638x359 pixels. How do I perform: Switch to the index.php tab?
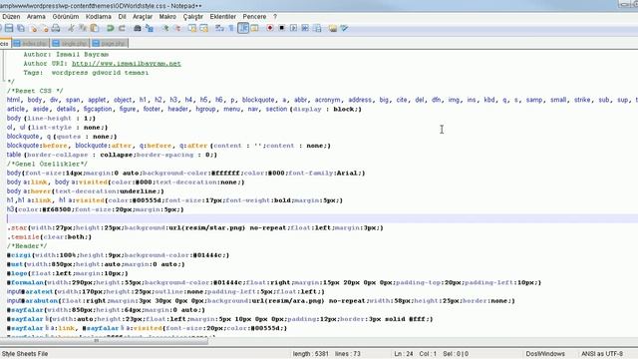(x=31, y=43)
